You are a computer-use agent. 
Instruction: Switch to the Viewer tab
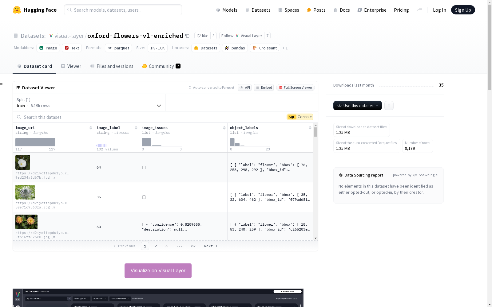[71, 66]
